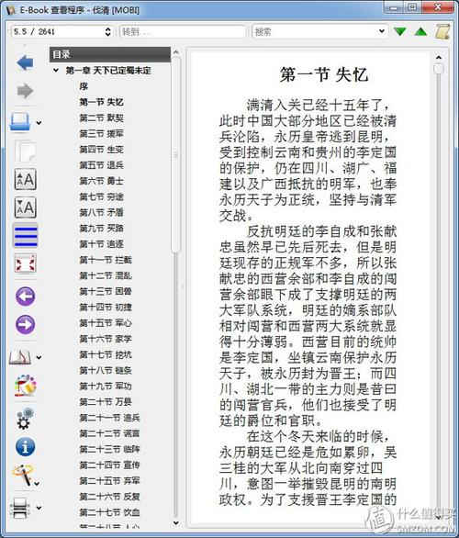Screen dimensions: 459x538
Task: Toggle full screen mode icon
Action: pyautogui.click(x=26, y=263)
